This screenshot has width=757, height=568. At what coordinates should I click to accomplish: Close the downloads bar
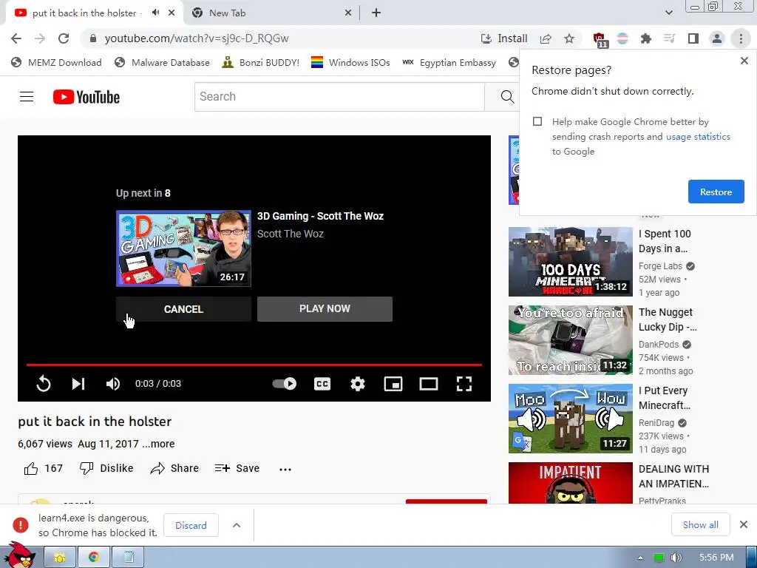click(744, 524)
